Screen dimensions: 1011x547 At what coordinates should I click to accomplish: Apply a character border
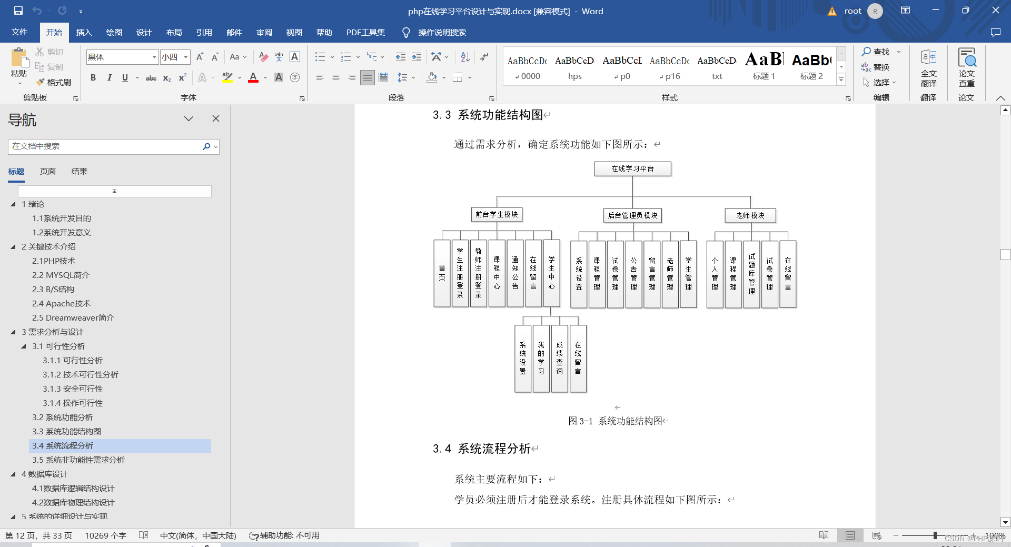[x=295, y=57]
